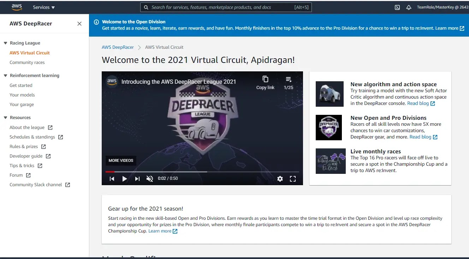The image size is (469, 259).
Task: Collapse the Resources section
Action: coord(5,118)
